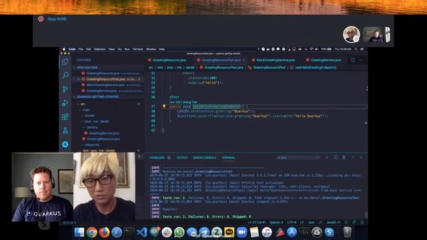Open the Trash in the dock
Image resolution: width=427 pixels, height=240 pixels.
point(347,232)
